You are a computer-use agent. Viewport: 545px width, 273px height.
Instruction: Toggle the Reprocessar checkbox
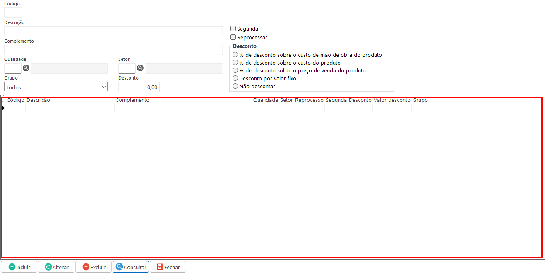233,37
